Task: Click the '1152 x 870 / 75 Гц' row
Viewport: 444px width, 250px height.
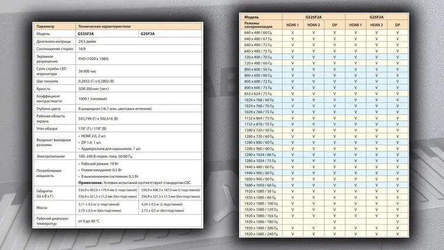Action: (x=324, y=124)
